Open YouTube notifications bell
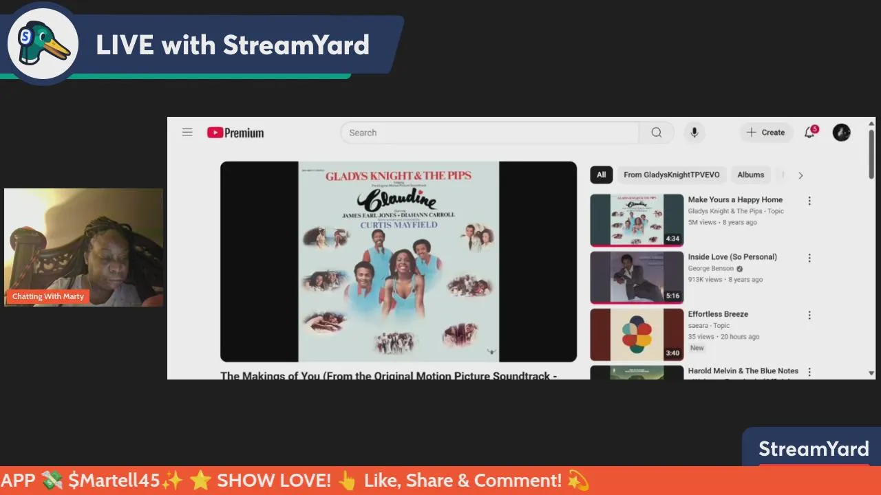This screenshot has width=881, height=495. 810,133
